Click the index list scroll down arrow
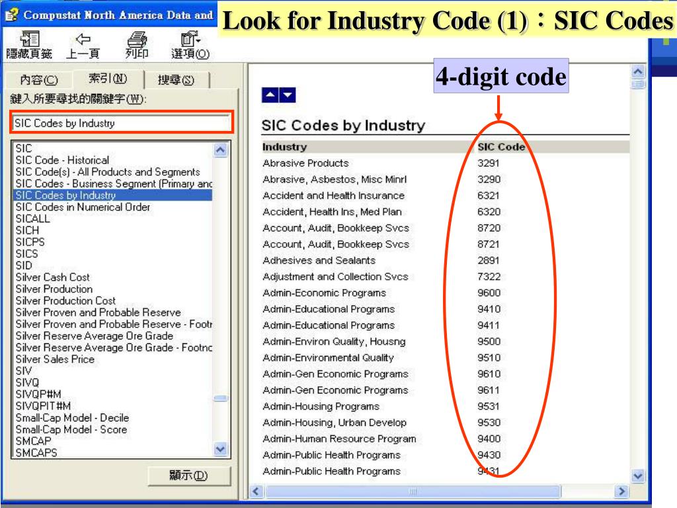Screen dimensions: 677x508 221,449
